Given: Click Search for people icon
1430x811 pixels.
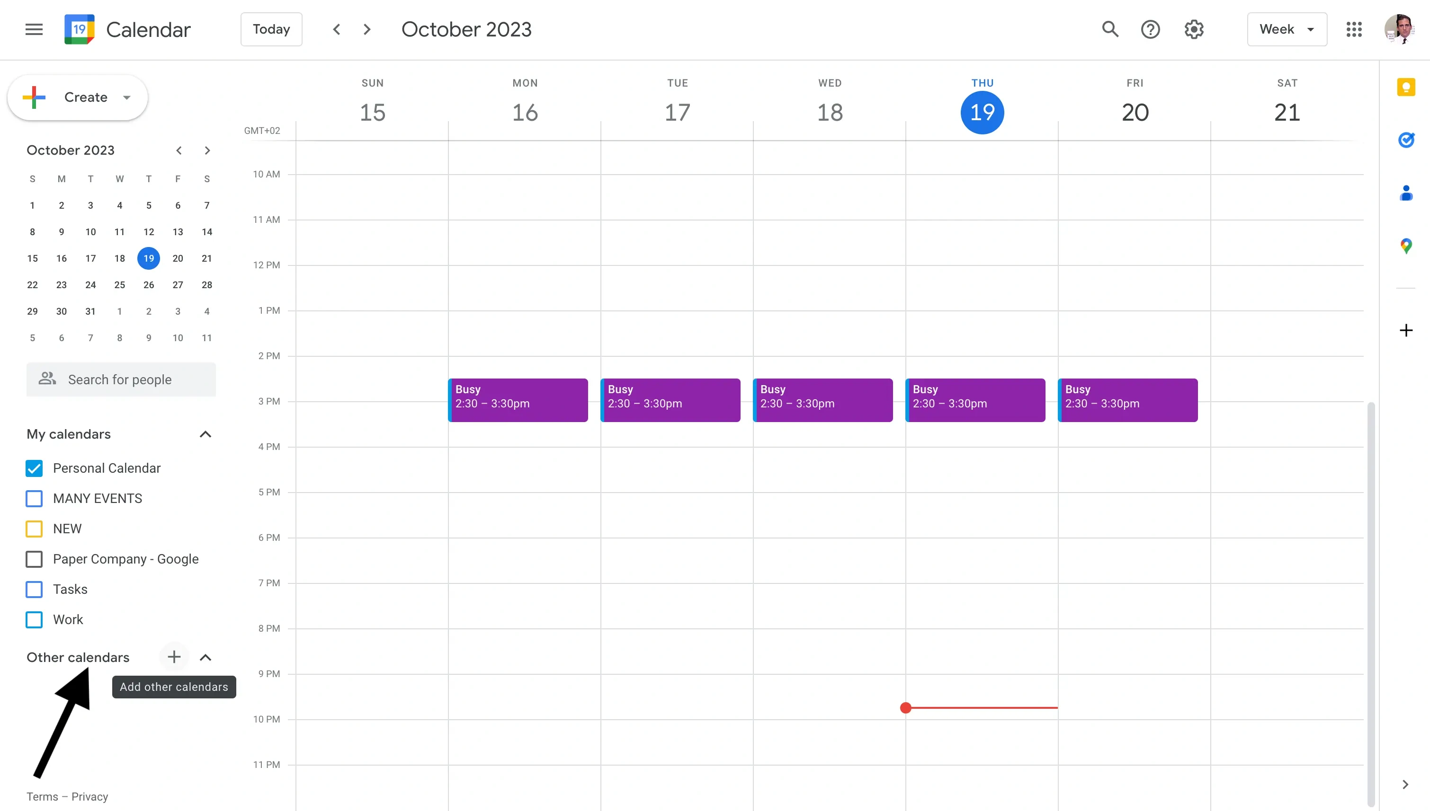Looking at the screenshot, I should [x=46, y=379].
